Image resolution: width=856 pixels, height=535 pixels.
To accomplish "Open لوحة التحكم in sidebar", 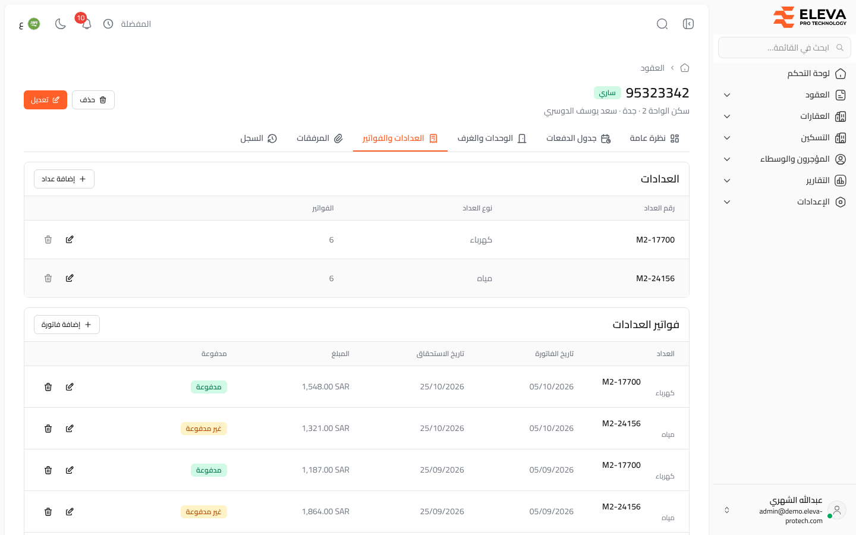I will pyautogui.click(x=785, y=74).
